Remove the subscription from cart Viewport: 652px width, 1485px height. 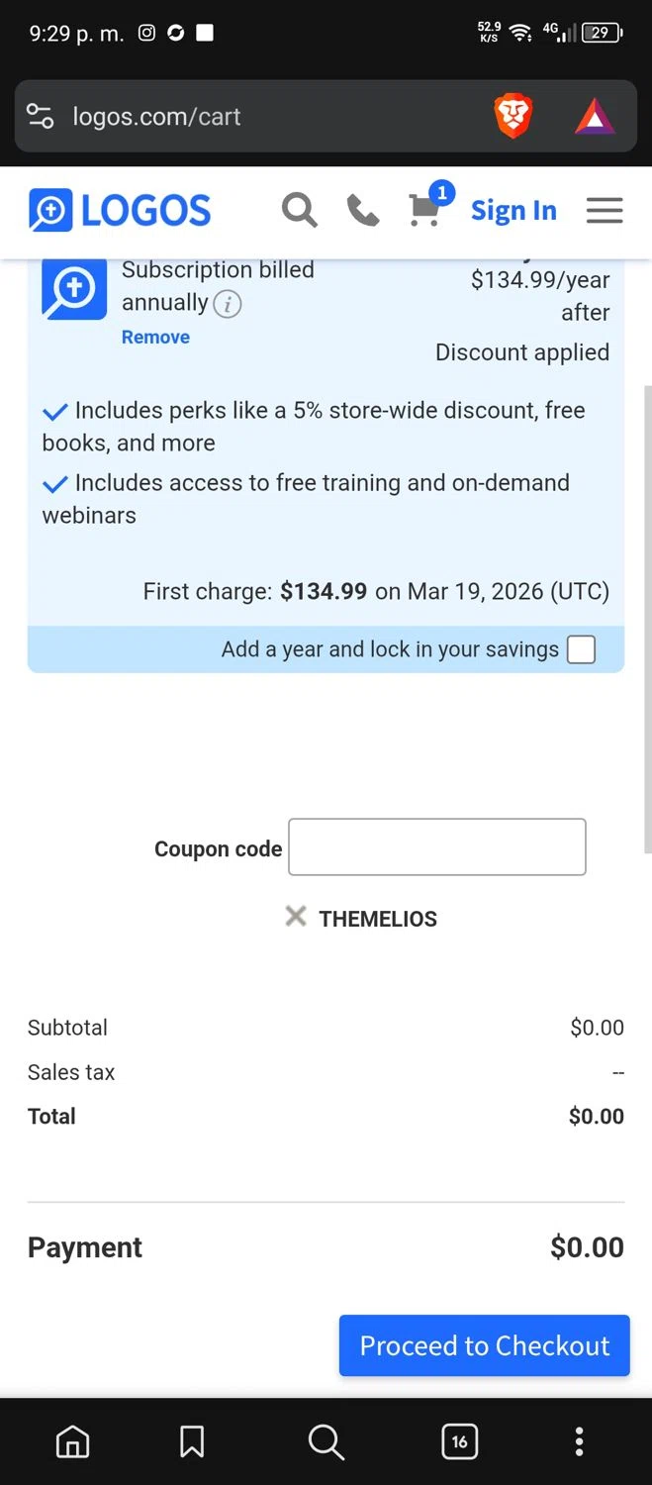[155, 337]
